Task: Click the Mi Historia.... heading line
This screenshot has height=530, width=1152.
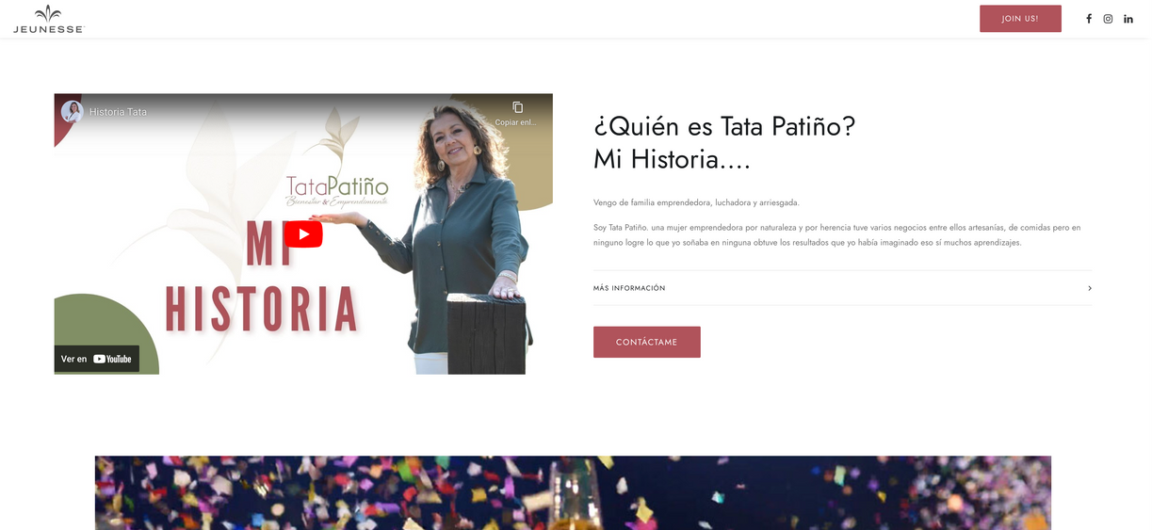Action: pos(672,159)
